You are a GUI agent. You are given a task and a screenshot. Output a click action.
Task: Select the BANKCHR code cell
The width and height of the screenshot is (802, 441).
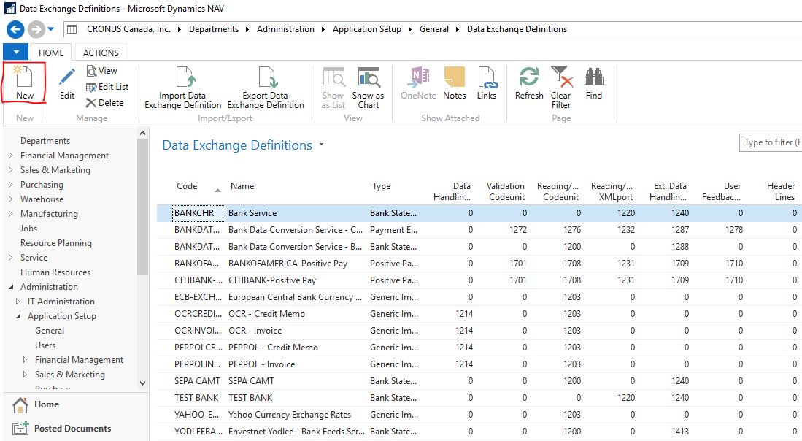(198, 213)
